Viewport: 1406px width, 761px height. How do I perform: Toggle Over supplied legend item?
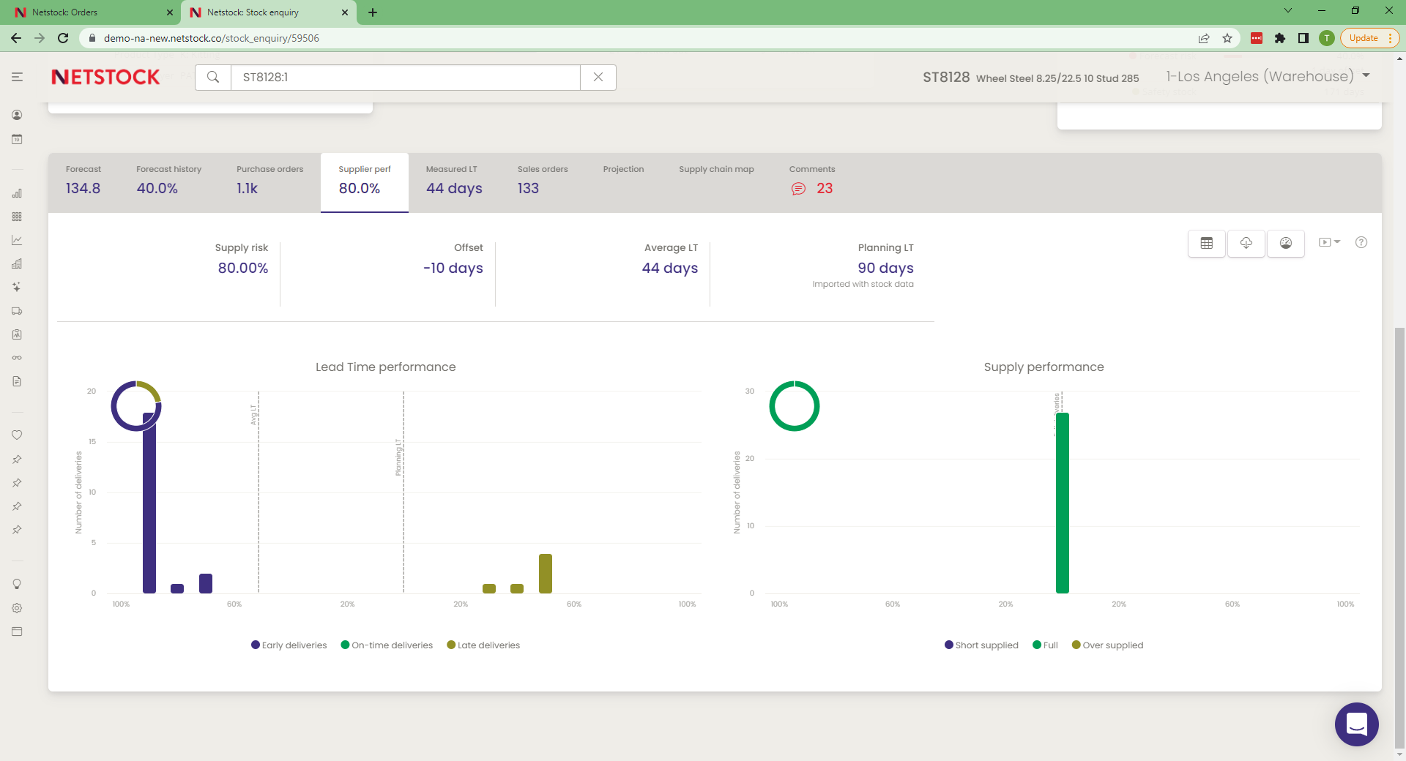(1107, 645)
